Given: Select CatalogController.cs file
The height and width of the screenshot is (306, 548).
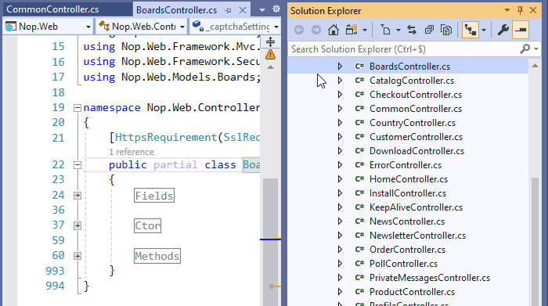Looking at the screenshot, I should click(412, 81).
